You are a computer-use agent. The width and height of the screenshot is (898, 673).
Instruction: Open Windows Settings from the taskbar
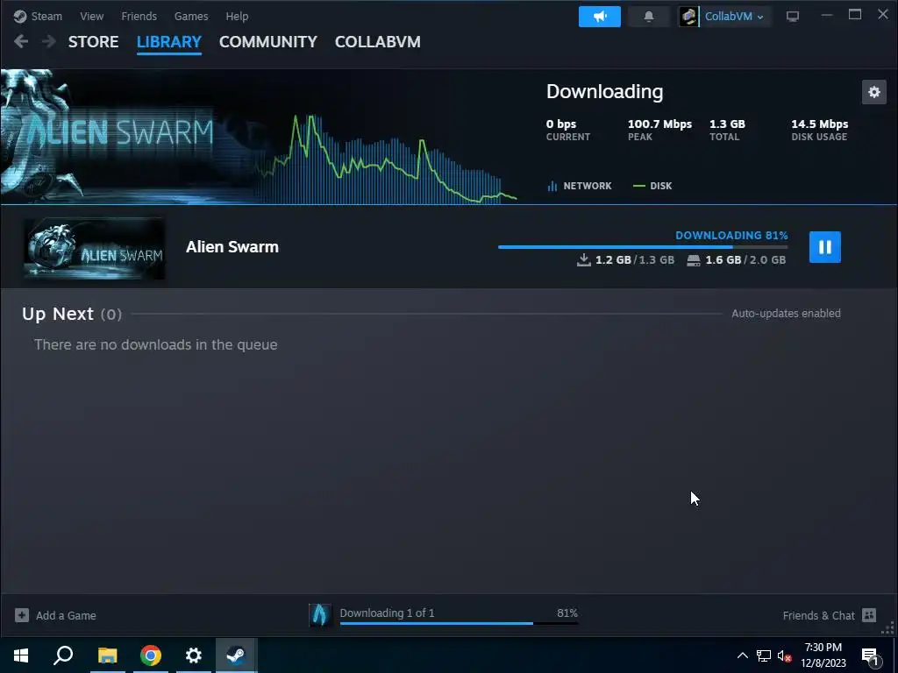tap(194, 655)
